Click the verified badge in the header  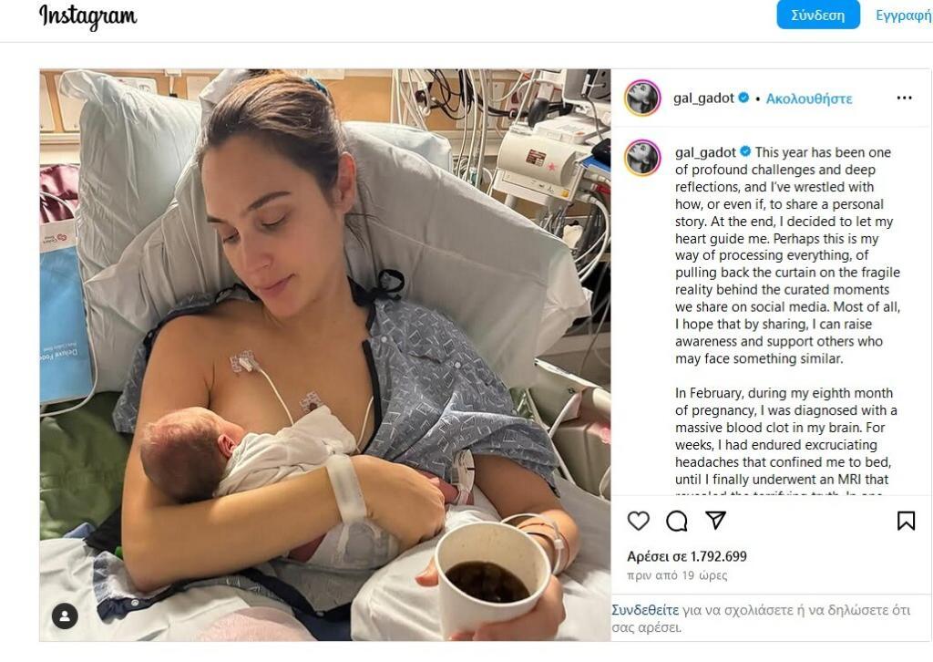pyautogui.click(x=743, y=98)
